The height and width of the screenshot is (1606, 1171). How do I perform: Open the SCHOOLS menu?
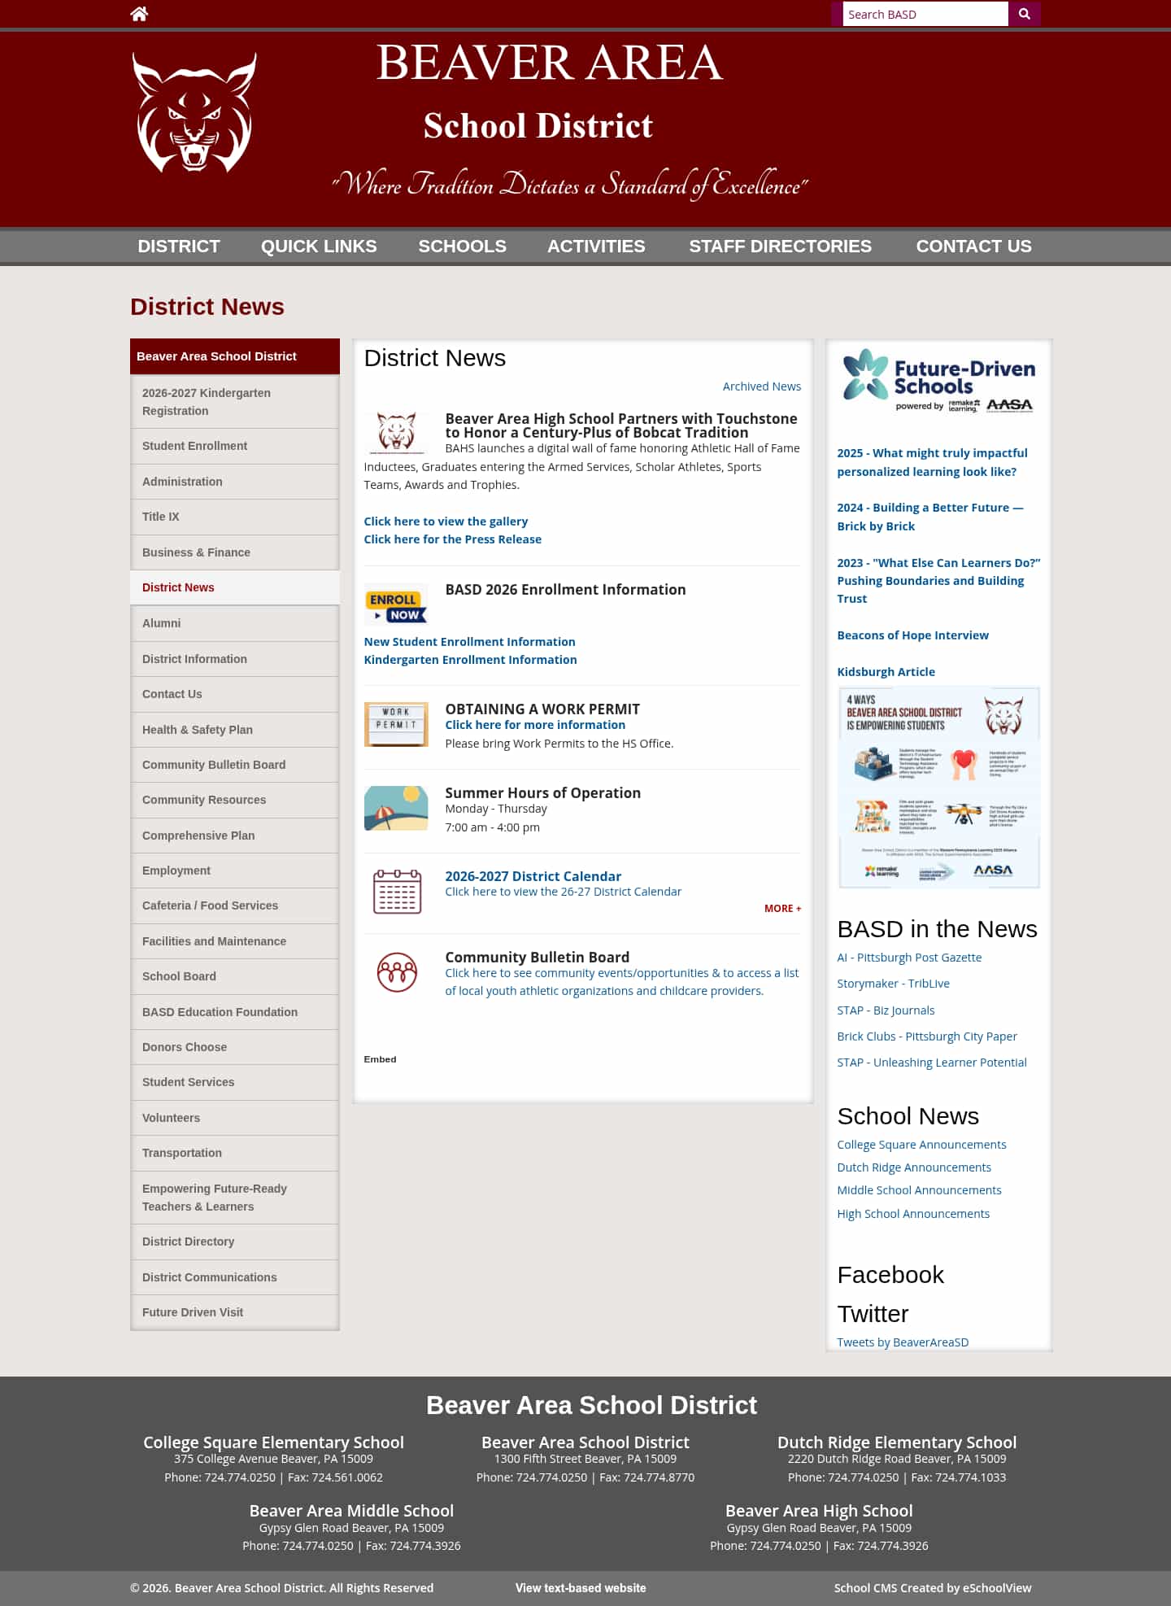pos(462,247)
